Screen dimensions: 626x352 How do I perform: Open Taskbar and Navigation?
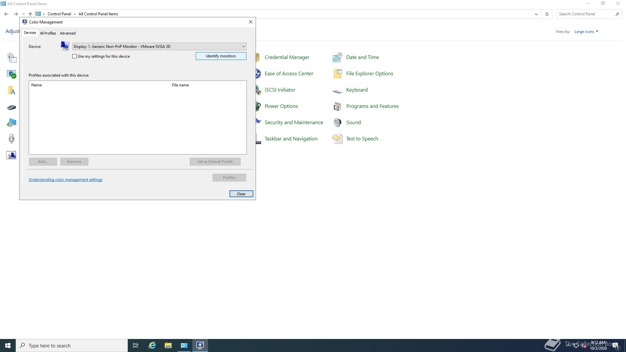(291, 139)
